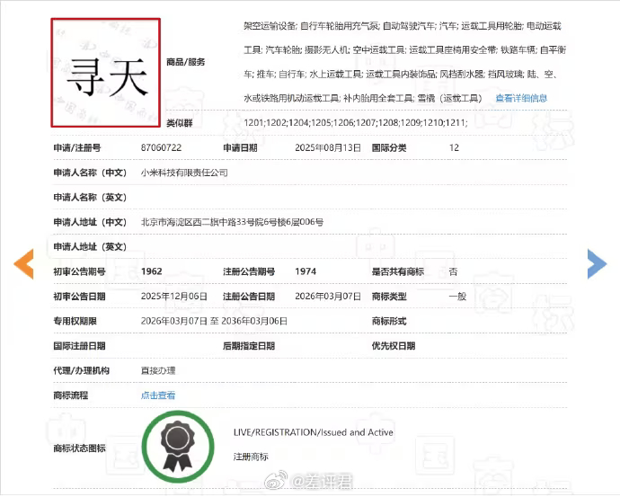This screenshot has width=620, height=497.
Task: Select application date 2025年08月13日
Action: 328,148
